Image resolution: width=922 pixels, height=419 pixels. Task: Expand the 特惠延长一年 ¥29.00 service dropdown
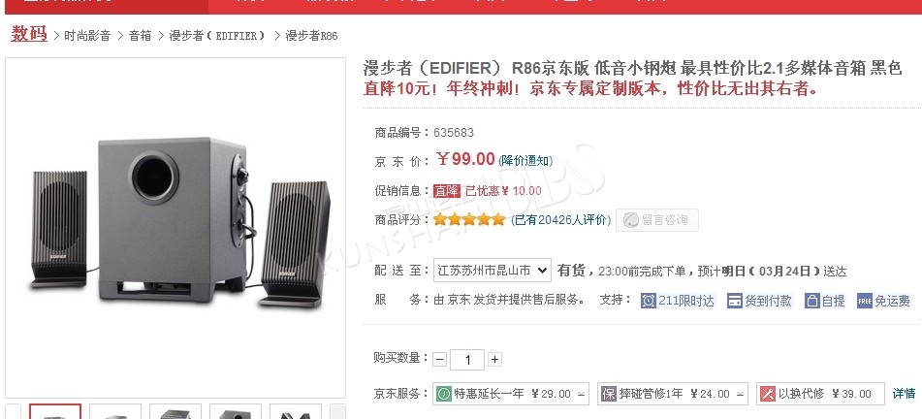point(581,394)
